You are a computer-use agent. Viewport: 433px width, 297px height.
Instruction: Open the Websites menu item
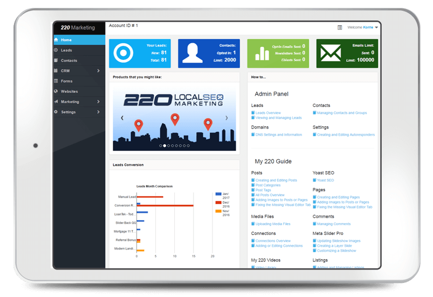coord(69,91)
